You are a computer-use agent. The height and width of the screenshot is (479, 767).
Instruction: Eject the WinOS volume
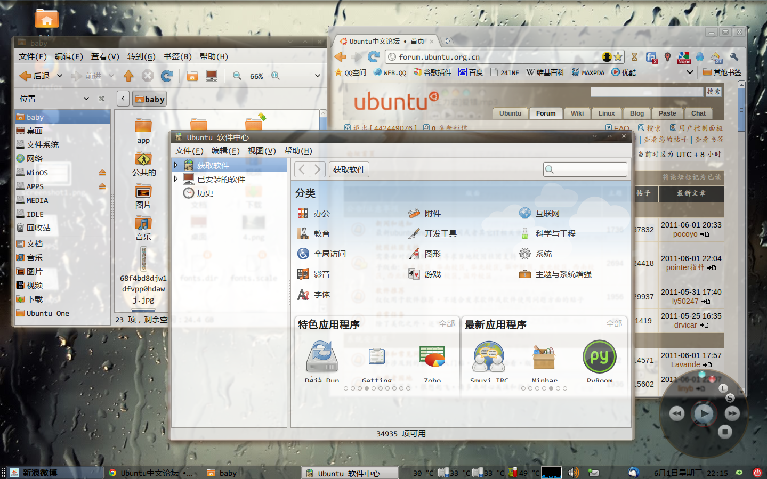click(x=102, y=172)
